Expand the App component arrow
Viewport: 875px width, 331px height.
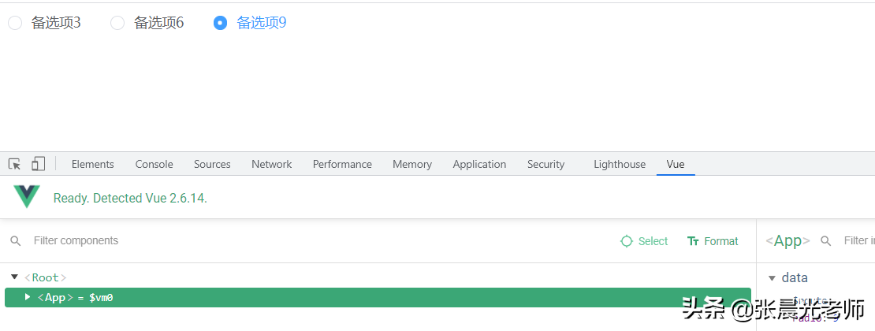click(x=28, y=297)
